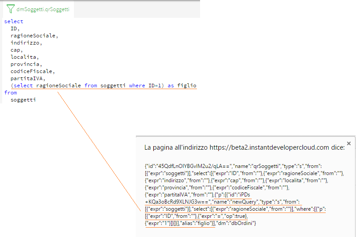Click the 'select' keyword on first line
Viewport: 364px width, 237px height.
point(14,21)
